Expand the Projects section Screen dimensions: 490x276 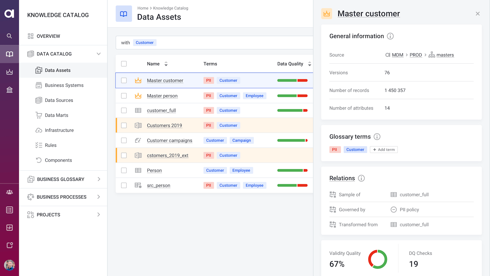click(x=99, y=214)
